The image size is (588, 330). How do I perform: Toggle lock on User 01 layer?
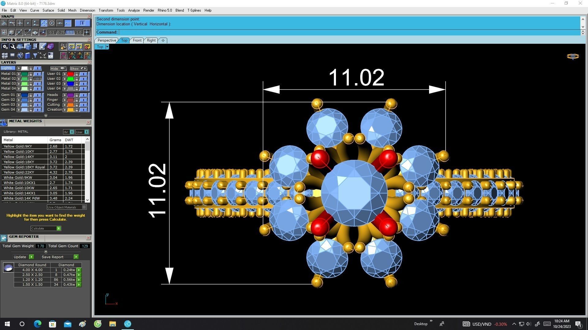pos(77,74)
